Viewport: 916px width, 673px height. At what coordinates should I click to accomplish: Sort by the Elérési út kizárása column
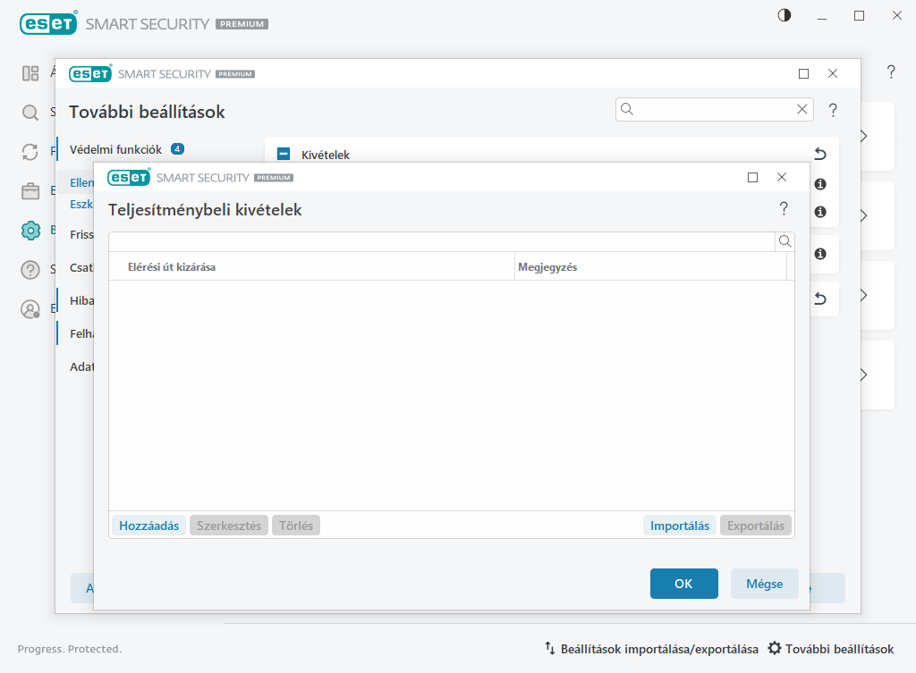311,266
